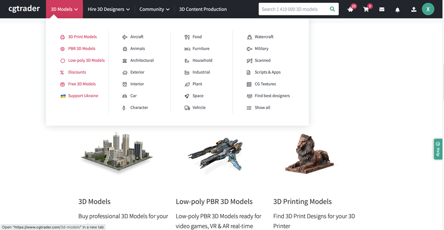Click the piggy bank icon with badge
The image size is (444, 230).
(351, 9)
